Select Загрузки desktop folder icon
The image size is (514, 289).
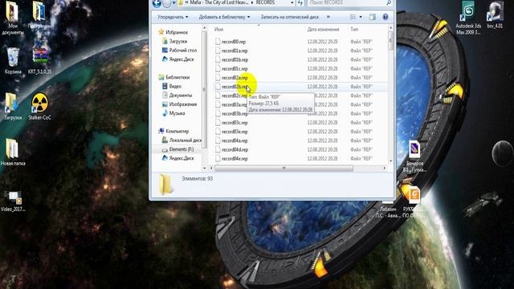click(13, 106)
